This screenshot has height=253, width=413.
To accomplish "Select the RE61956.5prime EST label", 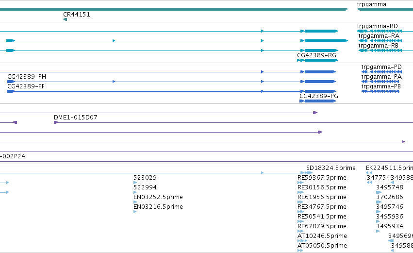I will click(322, 197).
